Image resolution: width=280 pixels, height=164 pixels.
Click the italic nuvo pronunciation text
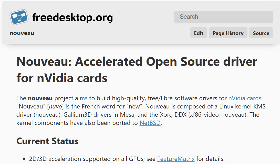pyautogui.click(x=55, y=107)
